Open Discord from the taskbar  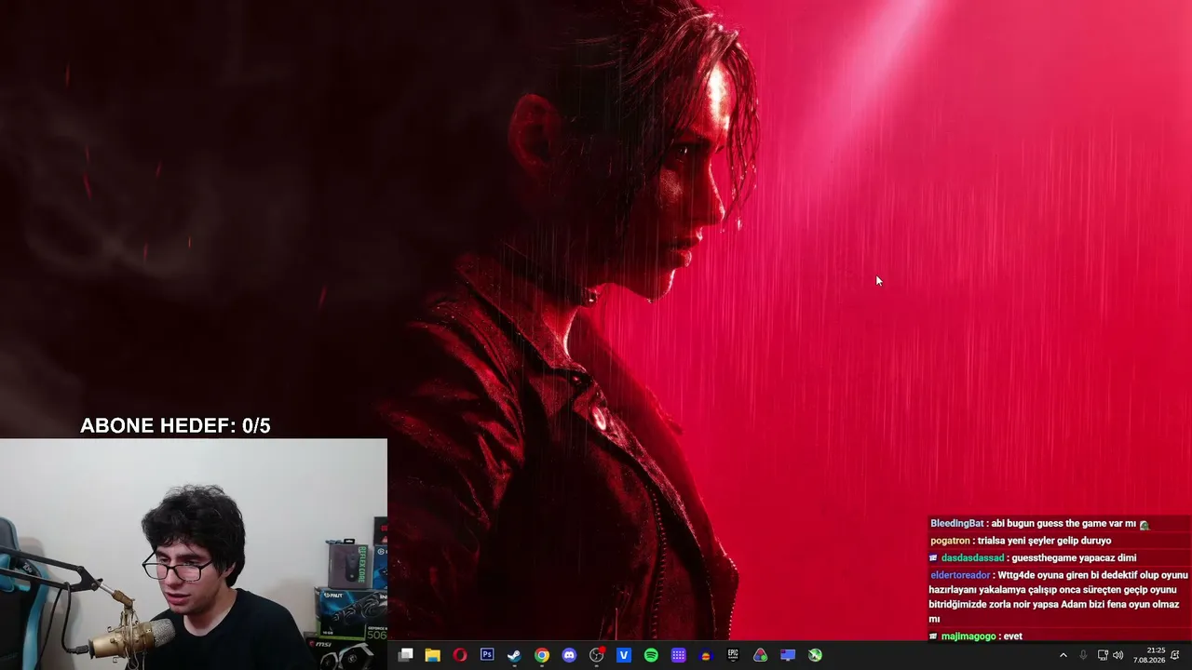[569, 655]
